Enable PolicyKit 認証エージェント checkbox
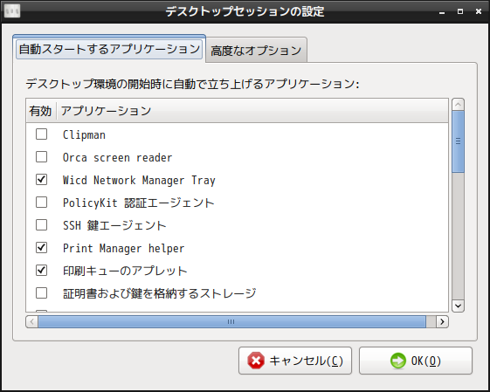The width and height of the screenshot is (490, 392). pos(42,203)
